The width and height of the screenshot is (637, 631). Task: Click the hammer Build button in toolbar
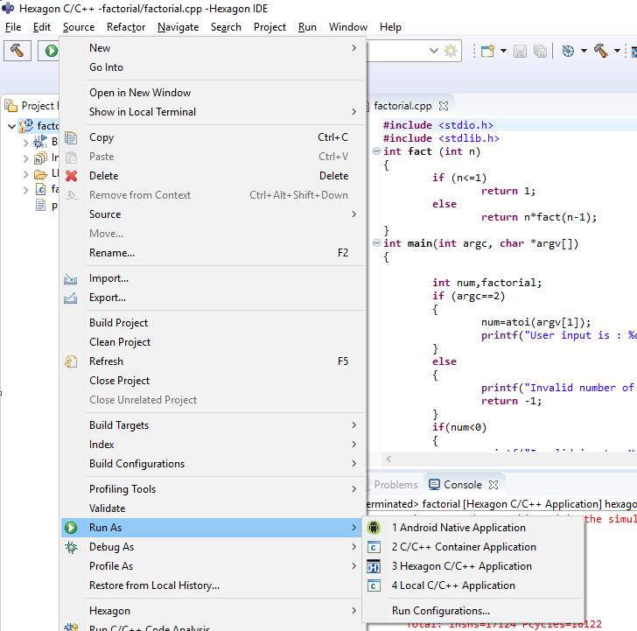17,51
